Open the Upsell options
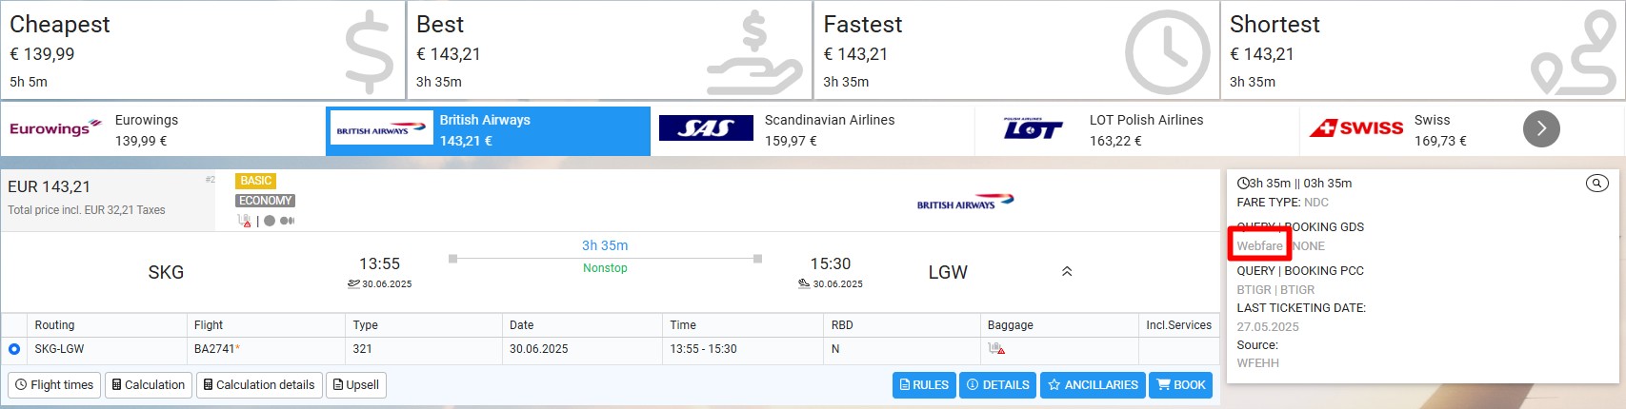Viewport: 1626px width, 409px height. (x=356, y=385)
